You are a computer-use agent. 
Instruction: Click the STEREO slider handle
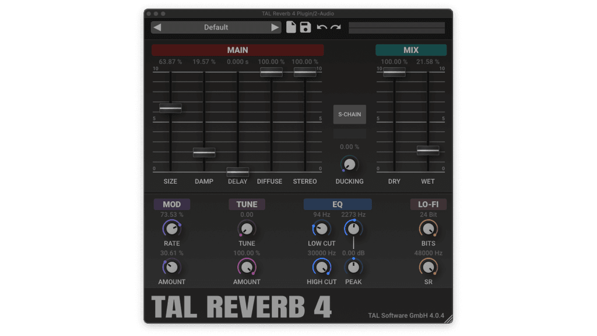pos(304,72)
